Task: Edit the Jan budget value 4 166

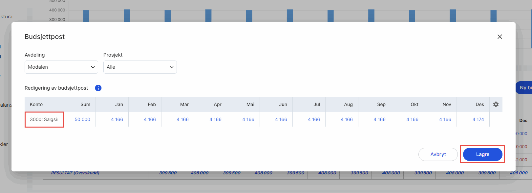Action: coord(117,119)
